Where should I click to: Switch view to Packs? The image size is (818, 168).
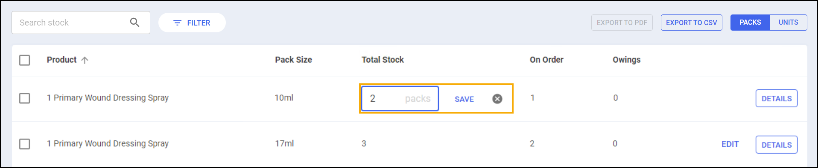(x=750, y=23)
